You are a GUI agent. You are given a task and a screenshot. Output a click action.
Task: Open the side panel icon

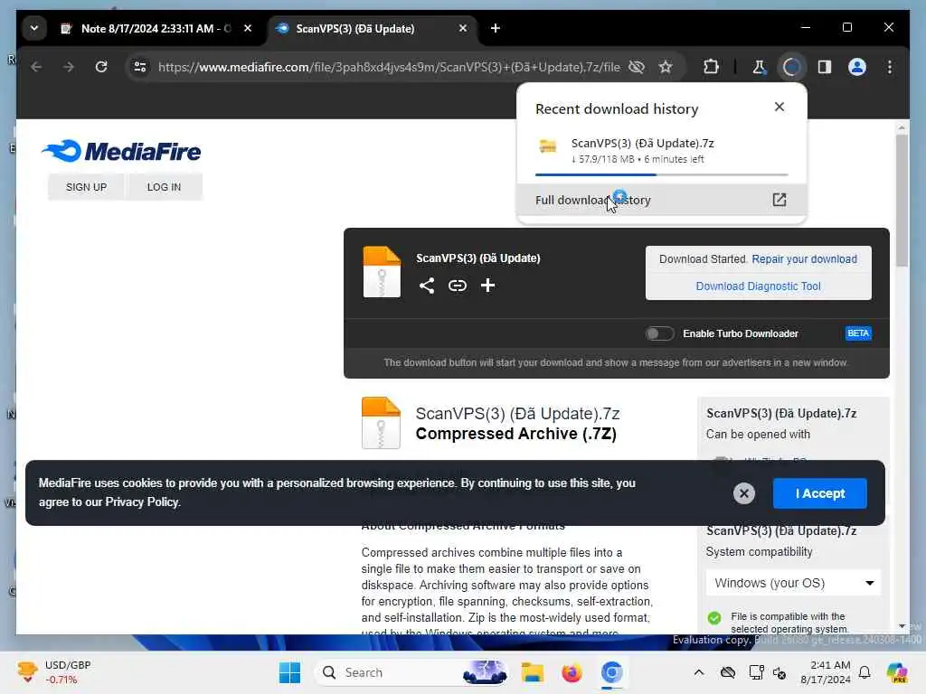pos(825,67)
